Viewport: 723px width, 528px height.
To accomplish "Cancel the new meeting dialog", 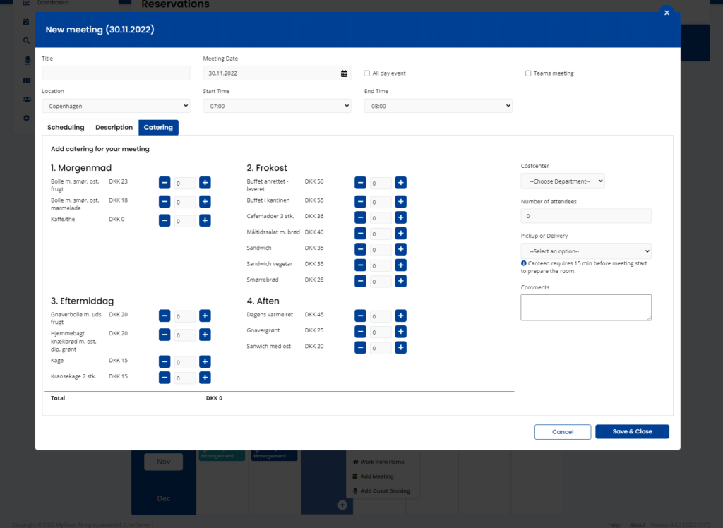I will coord(563,431).
